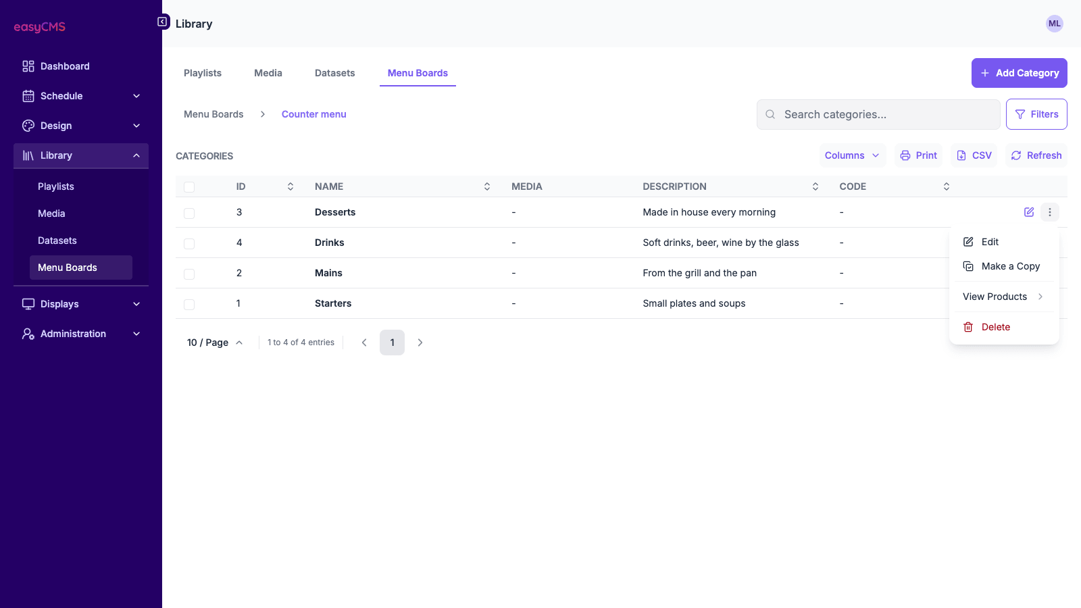
Task: Sort by the NAME column arrows
Action: point(487,186)
